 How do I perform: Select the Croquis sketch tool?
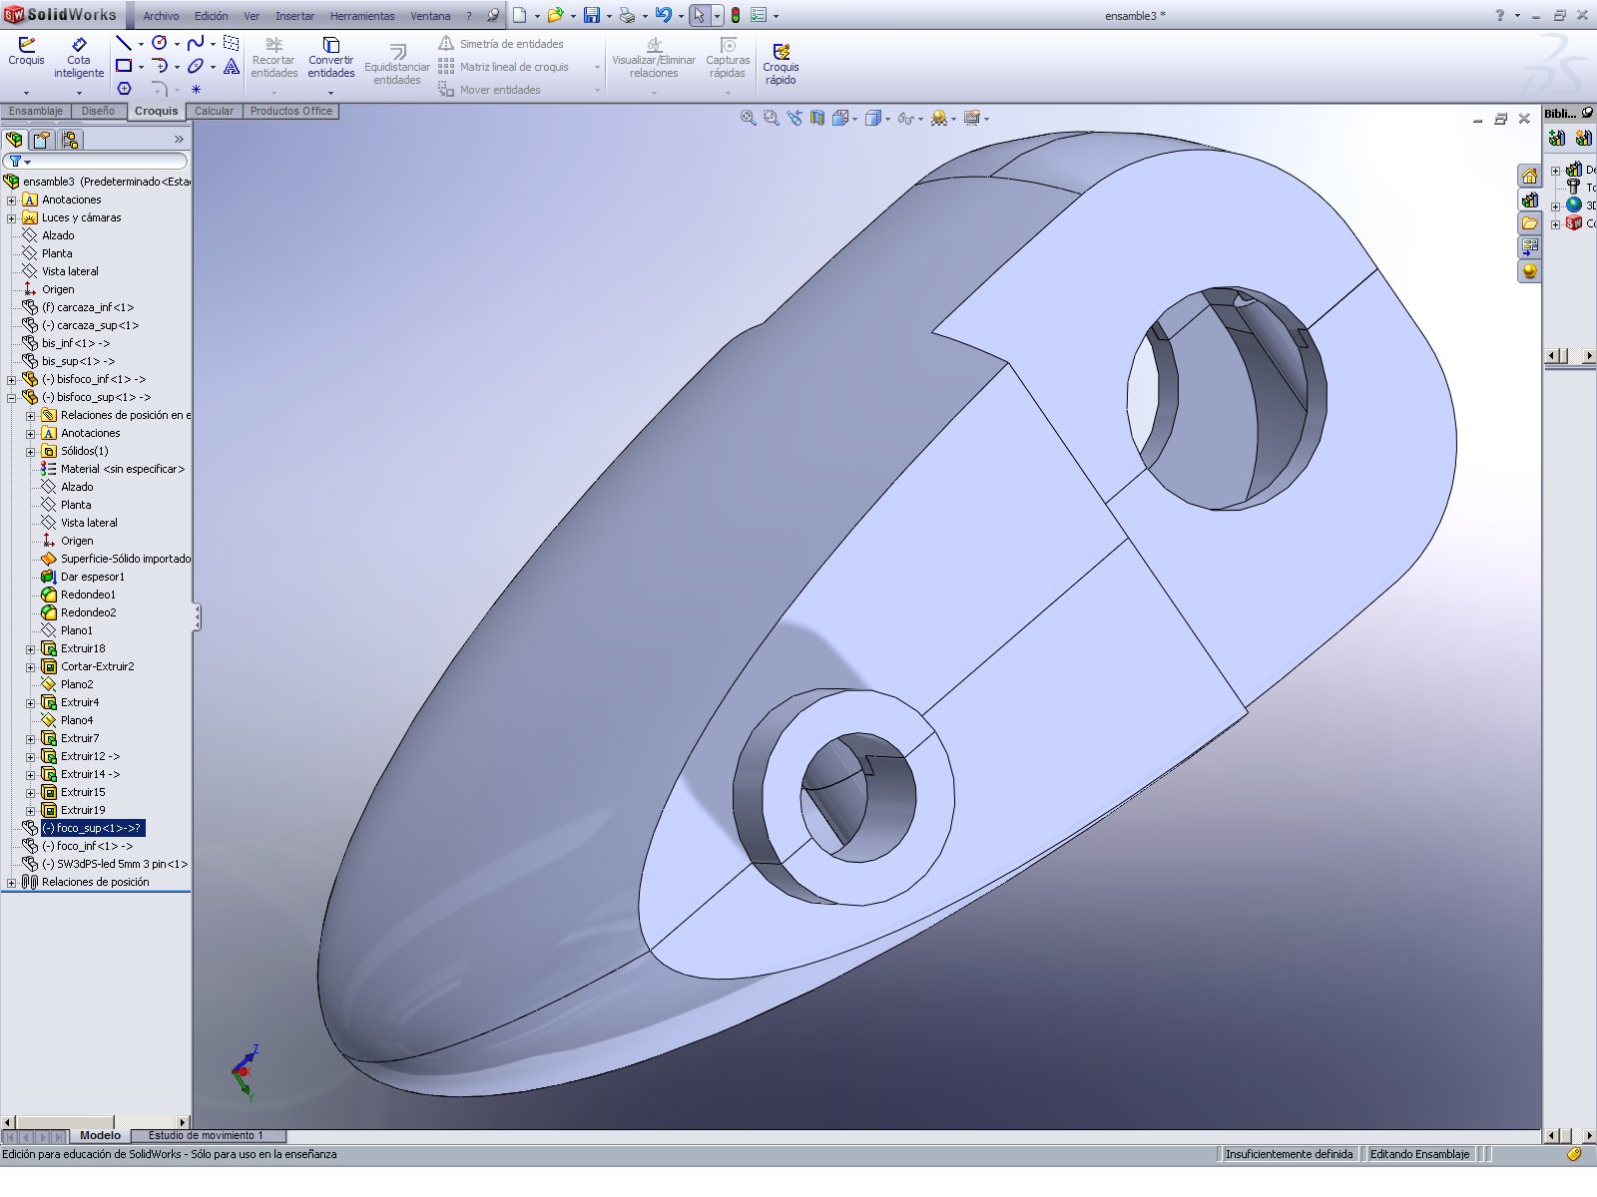(26, 52)
